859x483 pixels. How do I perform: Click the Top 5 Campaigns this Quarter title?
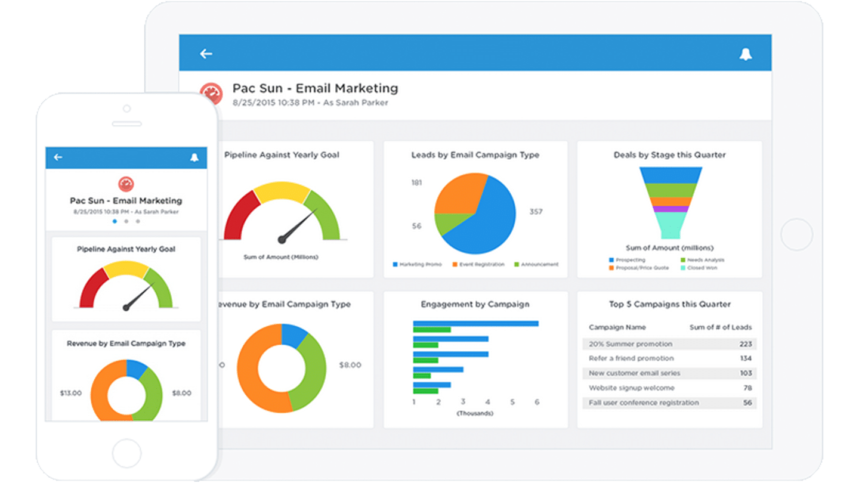click(669, 304)
